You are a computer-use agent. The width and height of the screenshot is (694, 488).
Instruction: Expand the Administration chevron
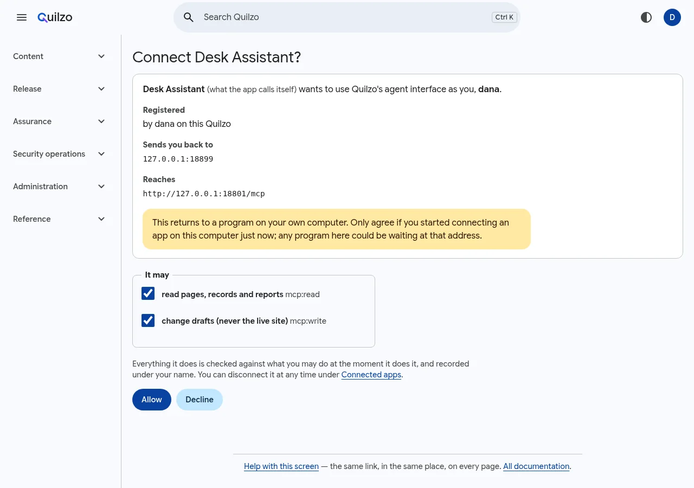(x=101, y=187)
